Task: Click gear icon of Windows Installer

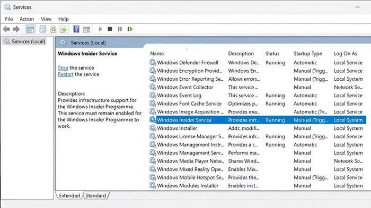Action: [153, 128]
